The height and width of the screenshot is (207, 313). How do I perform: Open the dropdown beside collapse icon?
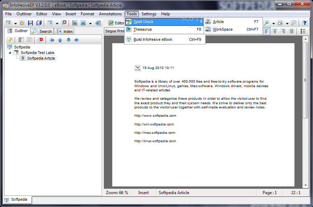coord(90,23)
